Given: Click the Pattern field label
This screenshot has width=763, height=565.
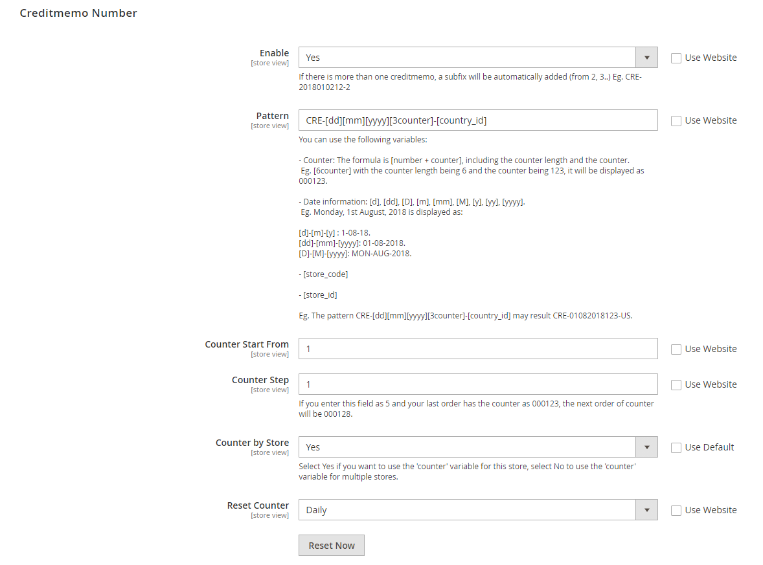Looking at the screenshot, I should [272, 116].
